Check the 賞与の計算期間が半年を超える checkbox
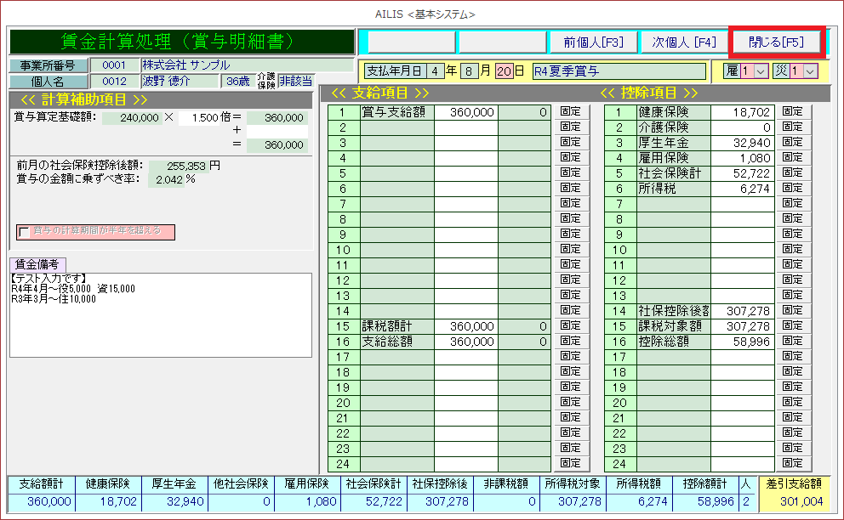This screenshot has width=844, height=520. (x=23, y=232)
